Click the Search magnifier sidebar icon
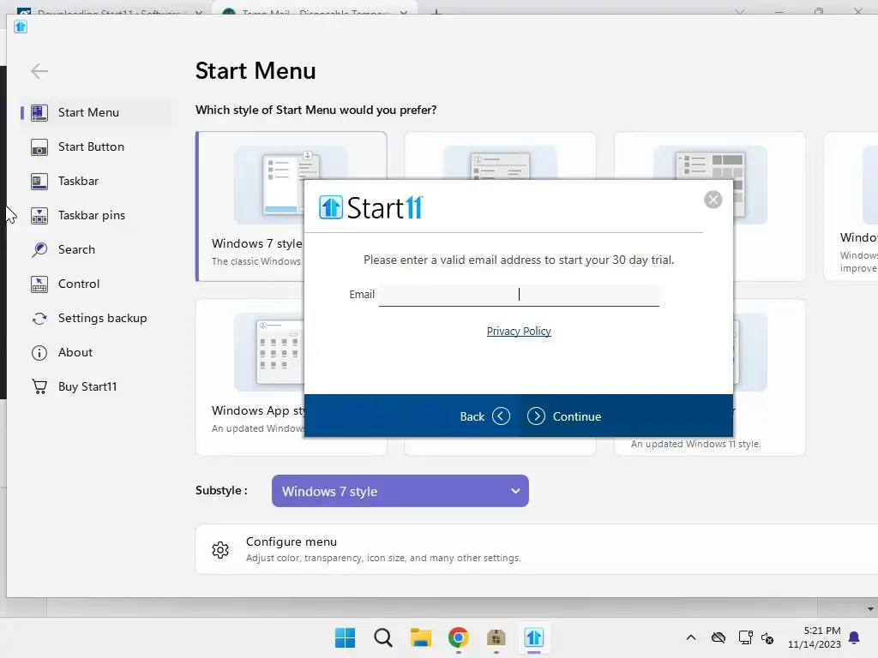Image resolution: width=878 pixels, height=658 pixels. tap(39, 249)
